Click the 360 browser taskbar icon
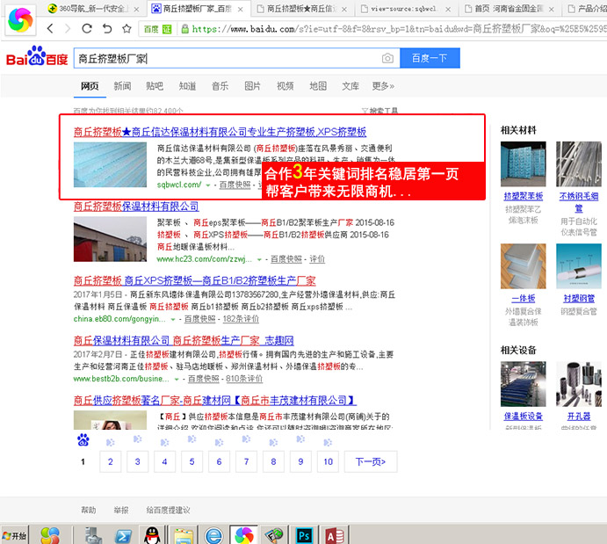 [x=244, y=535]
